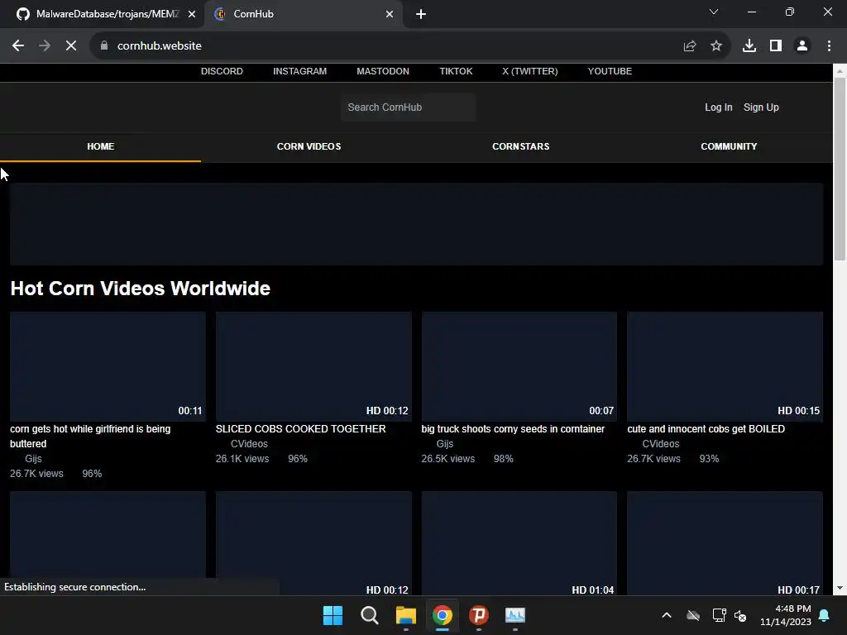Click the forward navigation arrow

(x=45, y=46)
